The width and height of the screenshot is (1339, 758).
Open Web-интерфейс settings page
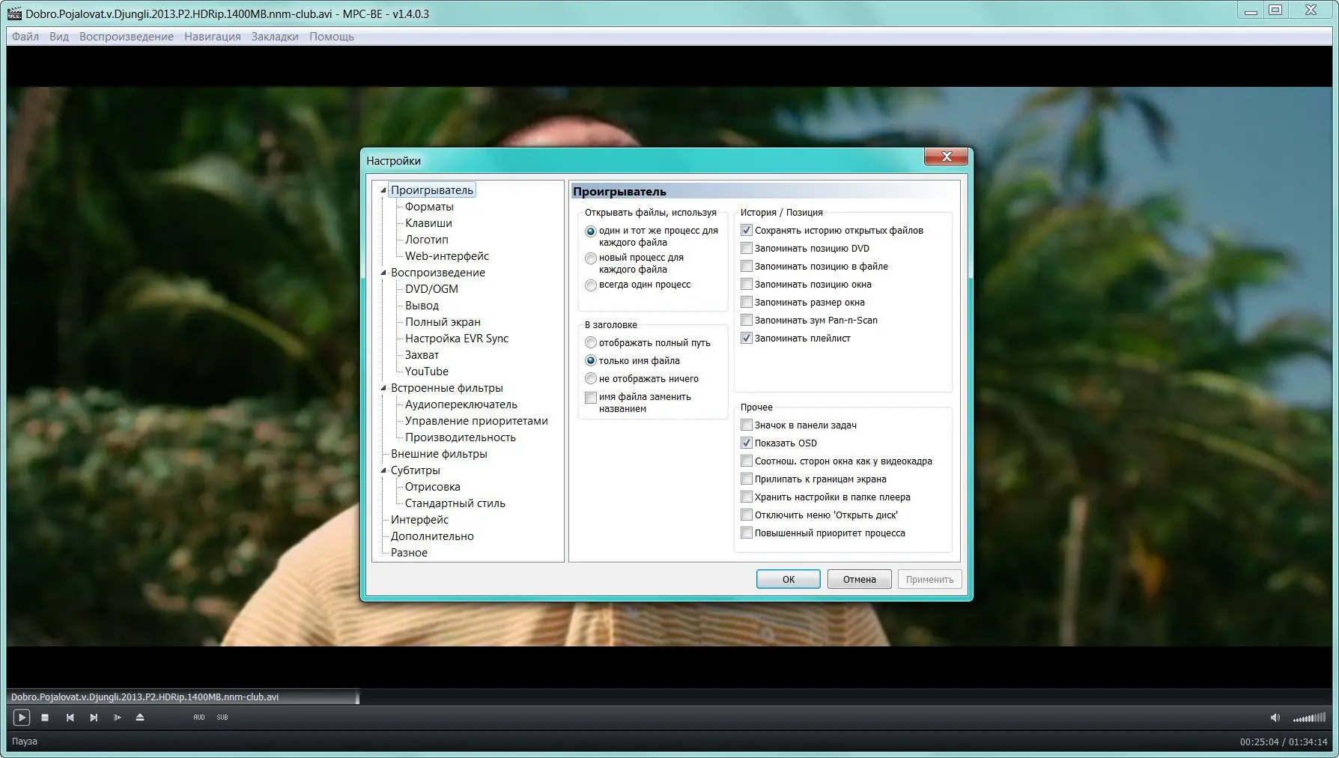pos(447,256)
